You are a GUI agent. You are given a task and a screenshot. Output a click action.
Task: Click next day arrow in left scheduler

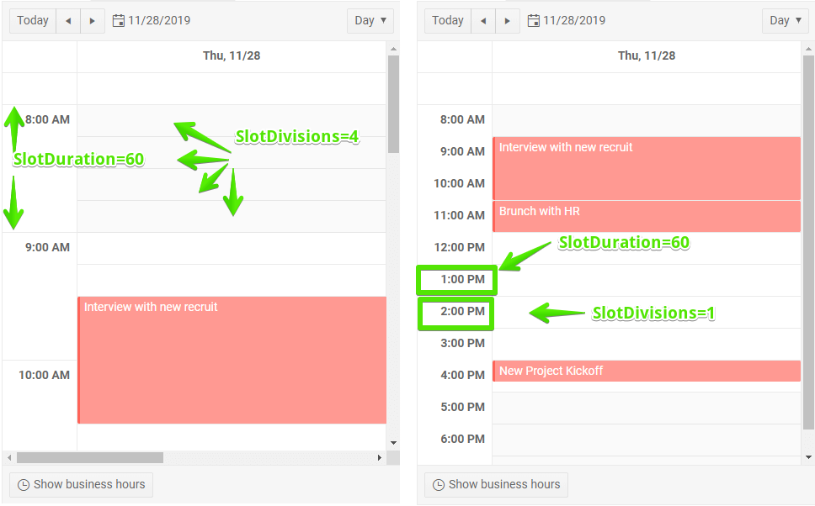[93, 21]
